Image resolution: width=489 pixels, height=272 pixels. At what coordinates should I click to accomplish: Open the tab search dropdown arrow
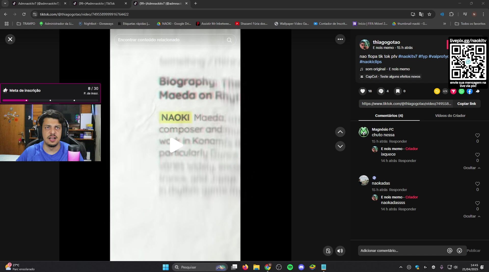point(5,4)
